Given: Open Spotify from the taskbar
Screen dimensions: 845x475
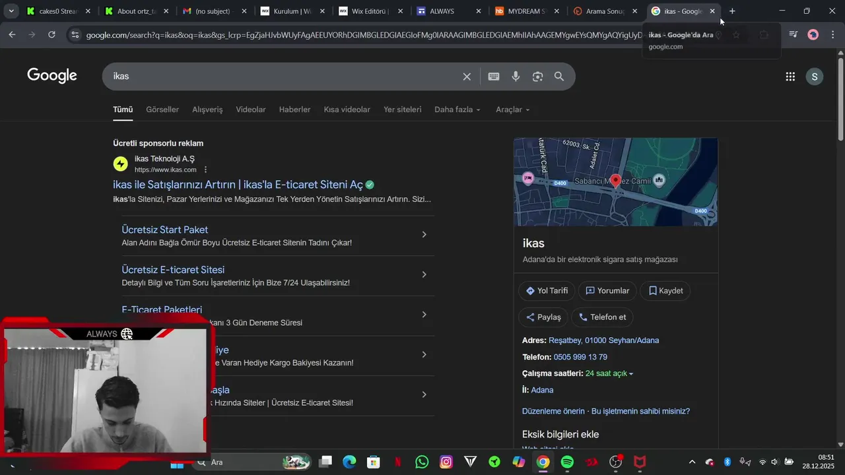Looking at the screenshot, I should [x=567, y=462].
